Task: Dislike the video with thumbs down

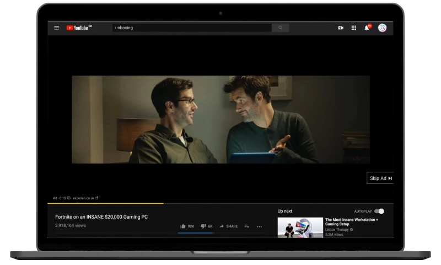Action: coord(203,226)
